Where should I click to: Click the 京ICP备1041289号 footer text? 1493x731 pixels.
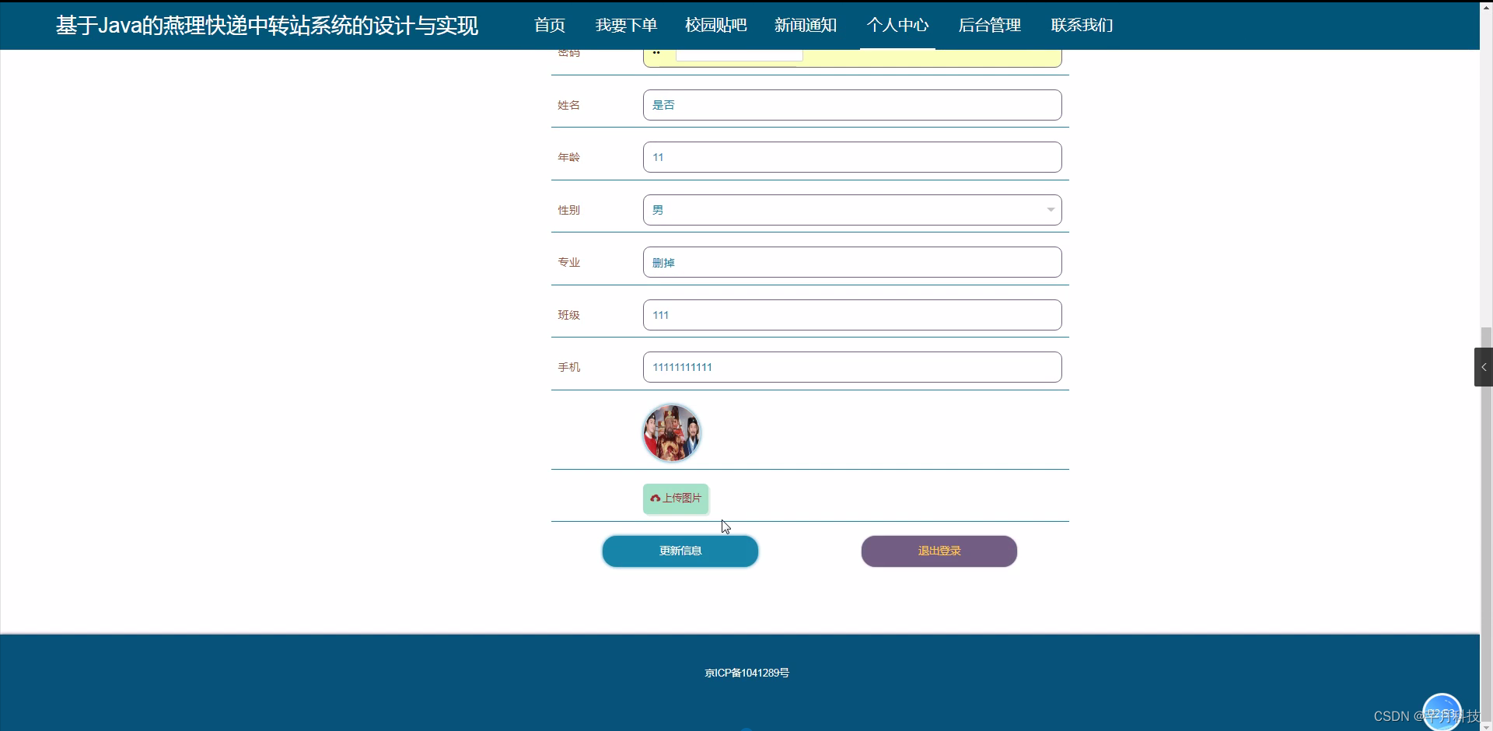746,673
